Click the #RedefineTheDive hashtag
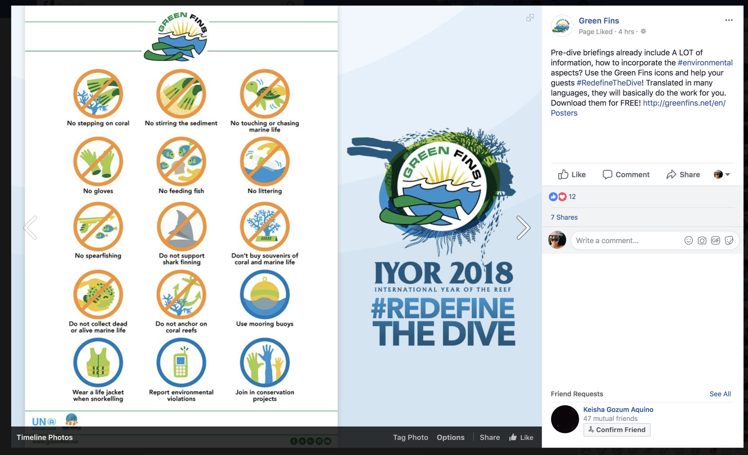 click(x=609, y=83)
